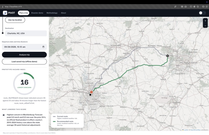Click the Current route legend label
The height and width of the screenshot is (135, 209).
(62, 116)
